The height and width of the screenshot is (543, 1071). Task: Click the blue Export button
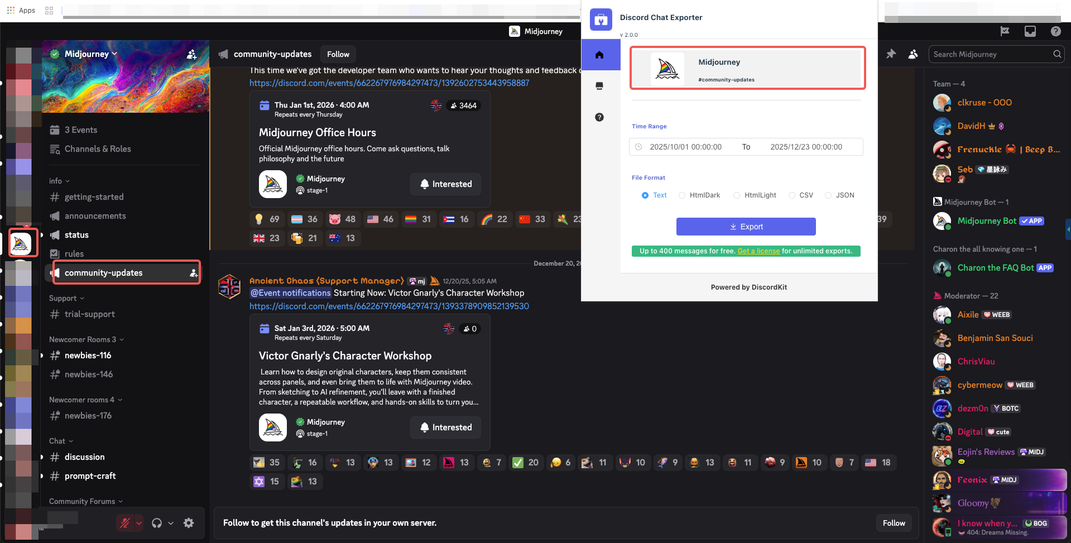click(746, 227)
